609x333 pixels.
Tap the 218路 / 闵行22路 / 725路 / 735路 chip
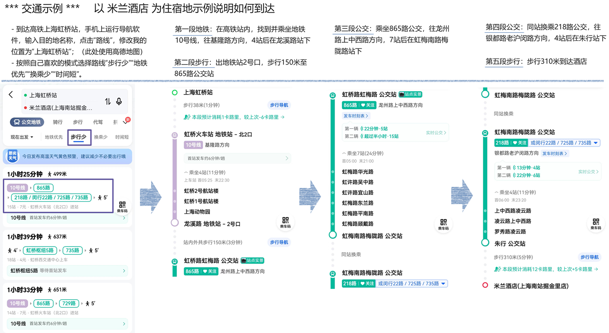[51, 198]
